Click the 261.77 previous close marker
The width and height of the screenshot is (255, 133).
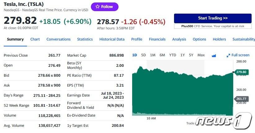[241, 99]
